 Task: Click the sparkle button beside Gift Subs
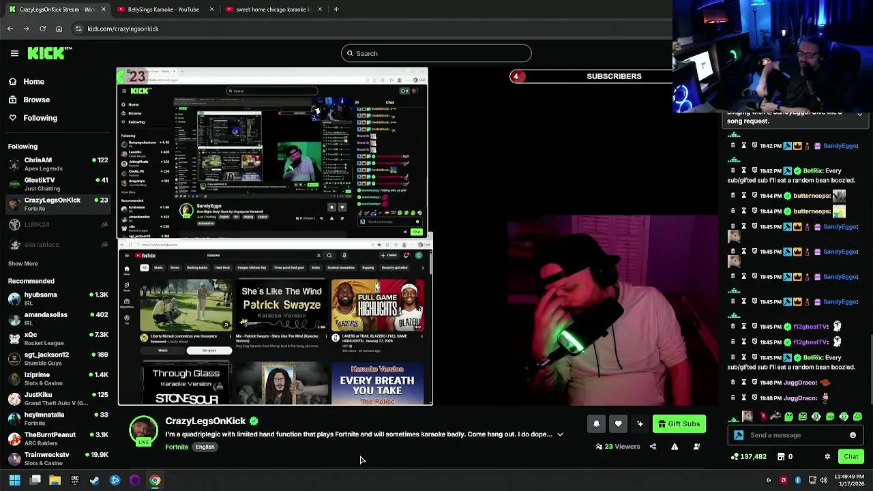(640, 424)
